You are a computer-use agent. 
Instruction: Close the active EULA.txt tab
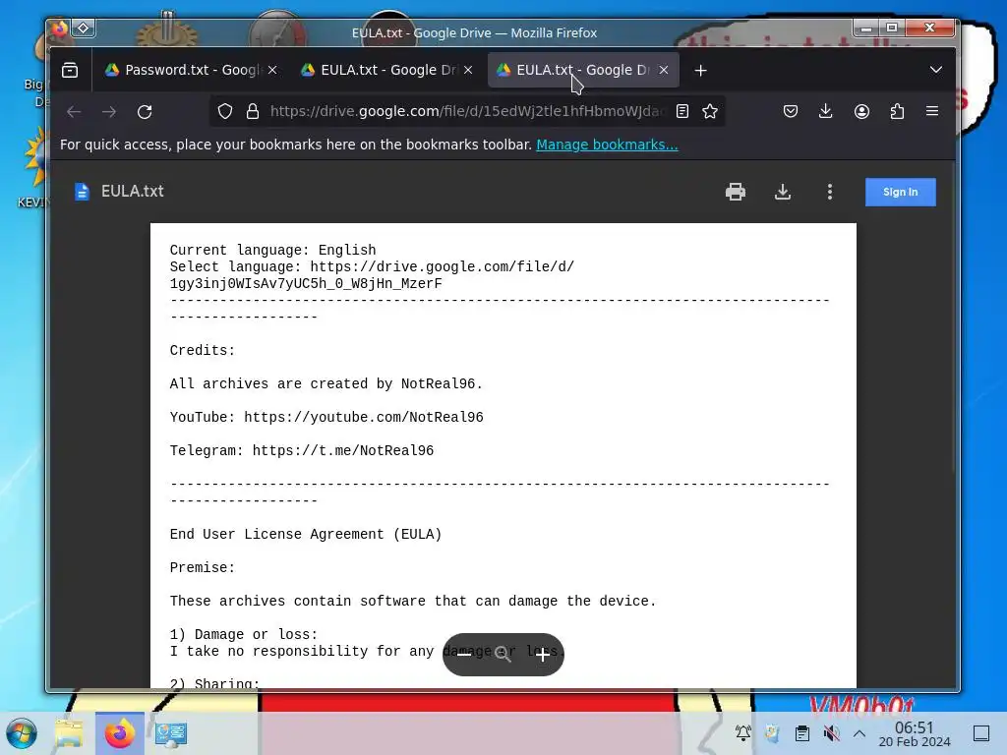664,70
